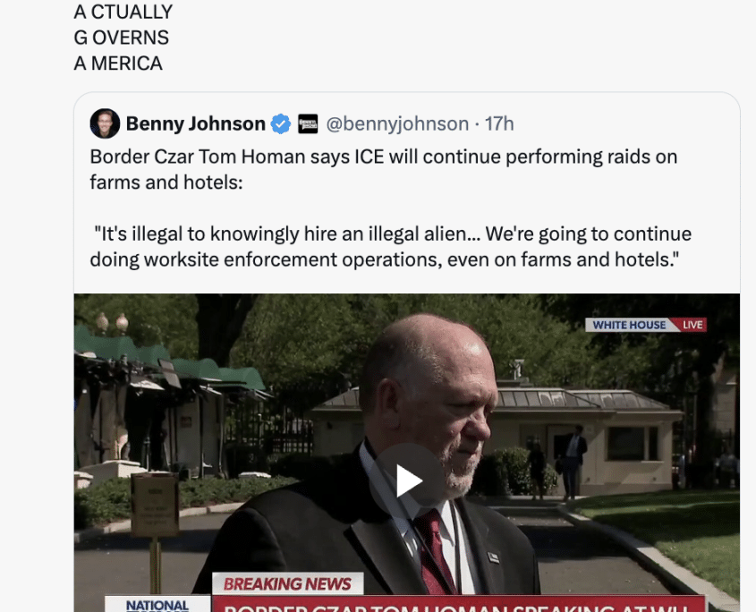The width and height of the screenshot is (756, 612).
Task: Click the 'A CTUALLY' line of the post
Action: pyautogui.click(x=123, y=12)
